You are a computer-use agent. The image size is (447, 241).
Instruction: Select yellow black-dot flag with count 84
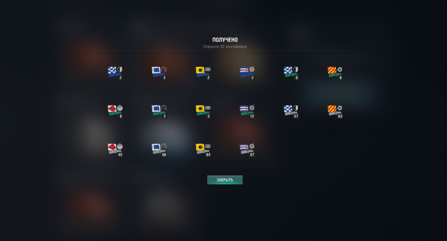(x=203, y=150)
